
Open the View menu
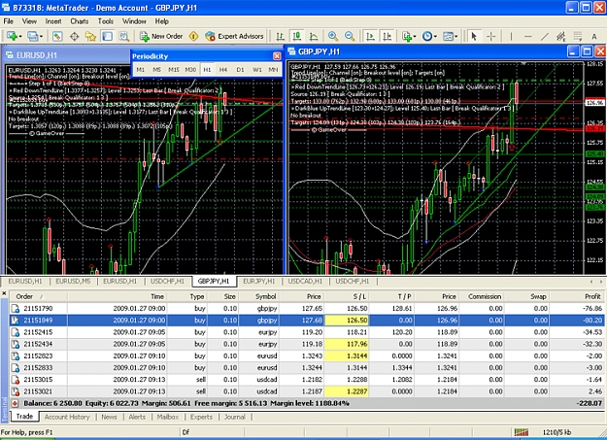29,21
